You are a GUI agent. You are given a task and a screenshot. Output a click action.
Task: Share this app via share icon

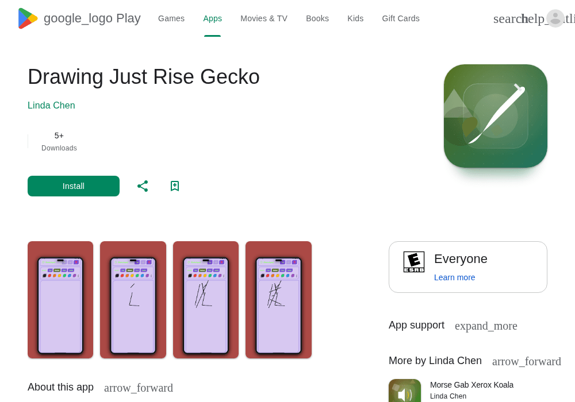143,186
